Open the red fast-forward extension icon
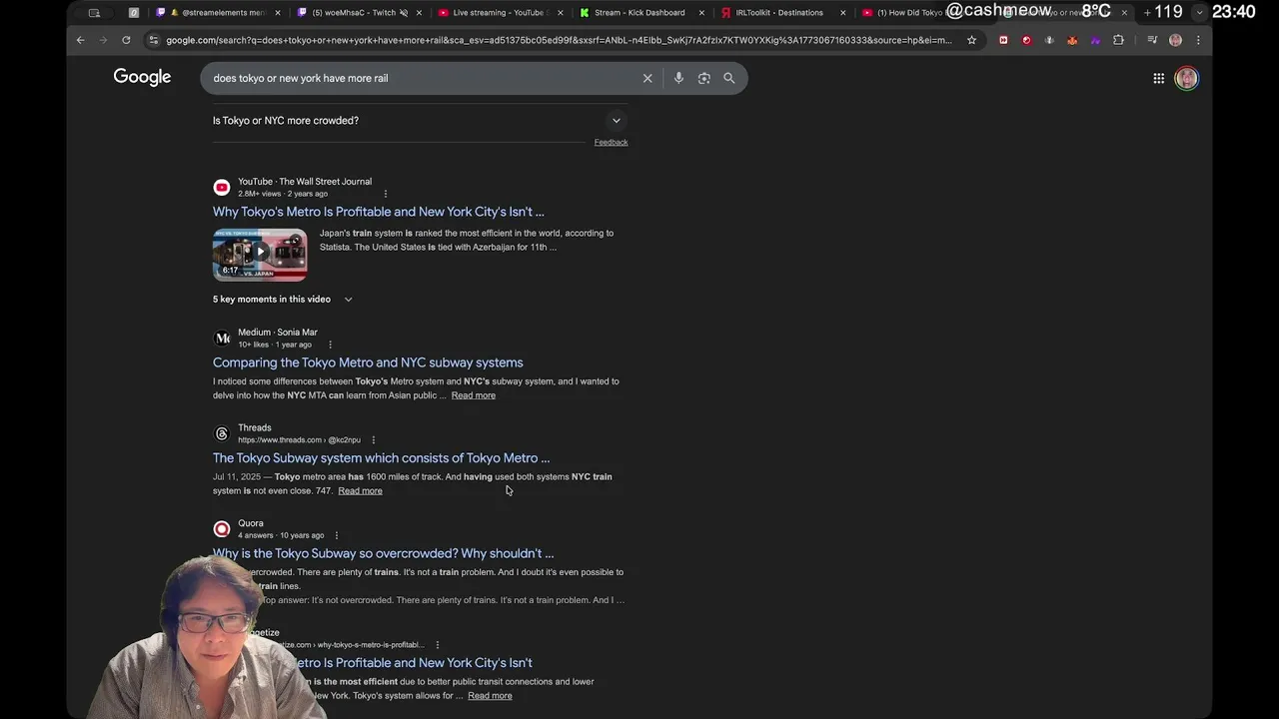 [x=1003, y=40]
